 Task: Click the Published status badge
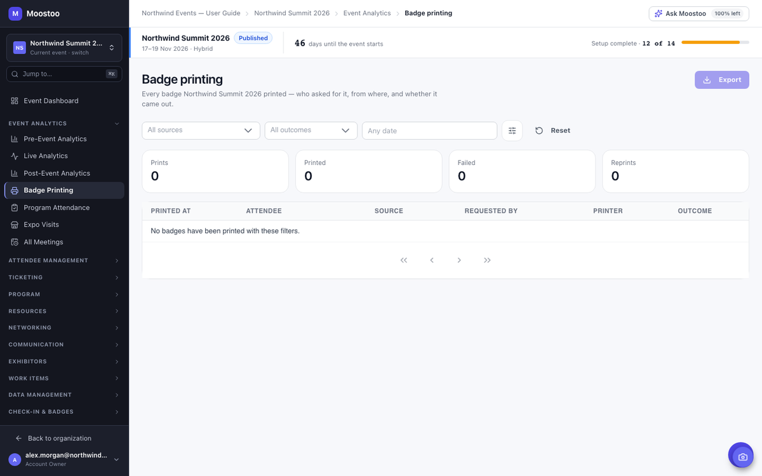point(253,38)
